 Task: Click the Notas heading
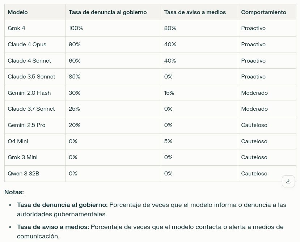(x=14, y=192)
